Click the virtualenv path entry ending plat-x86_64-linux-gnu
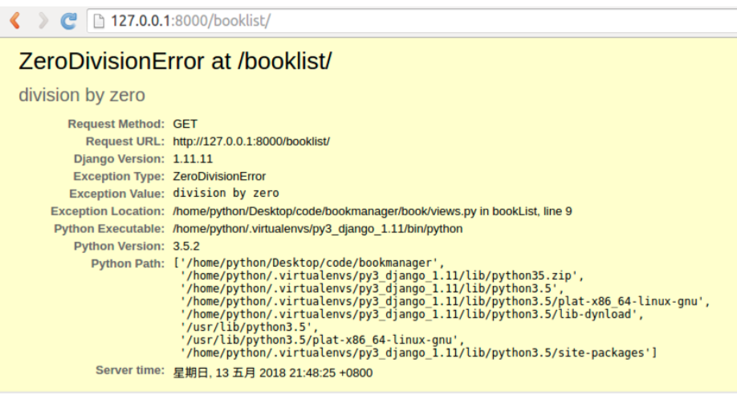The width and height of the screenshot is (737, 396). (x=445, y=301)
